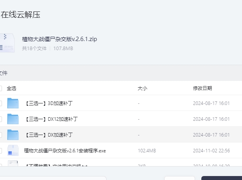Screen dimensions: 242x180
Task: Select 植物大战僵尸杂交版v2.6.1安装程序.exe file name
Action: pos(65,151)
